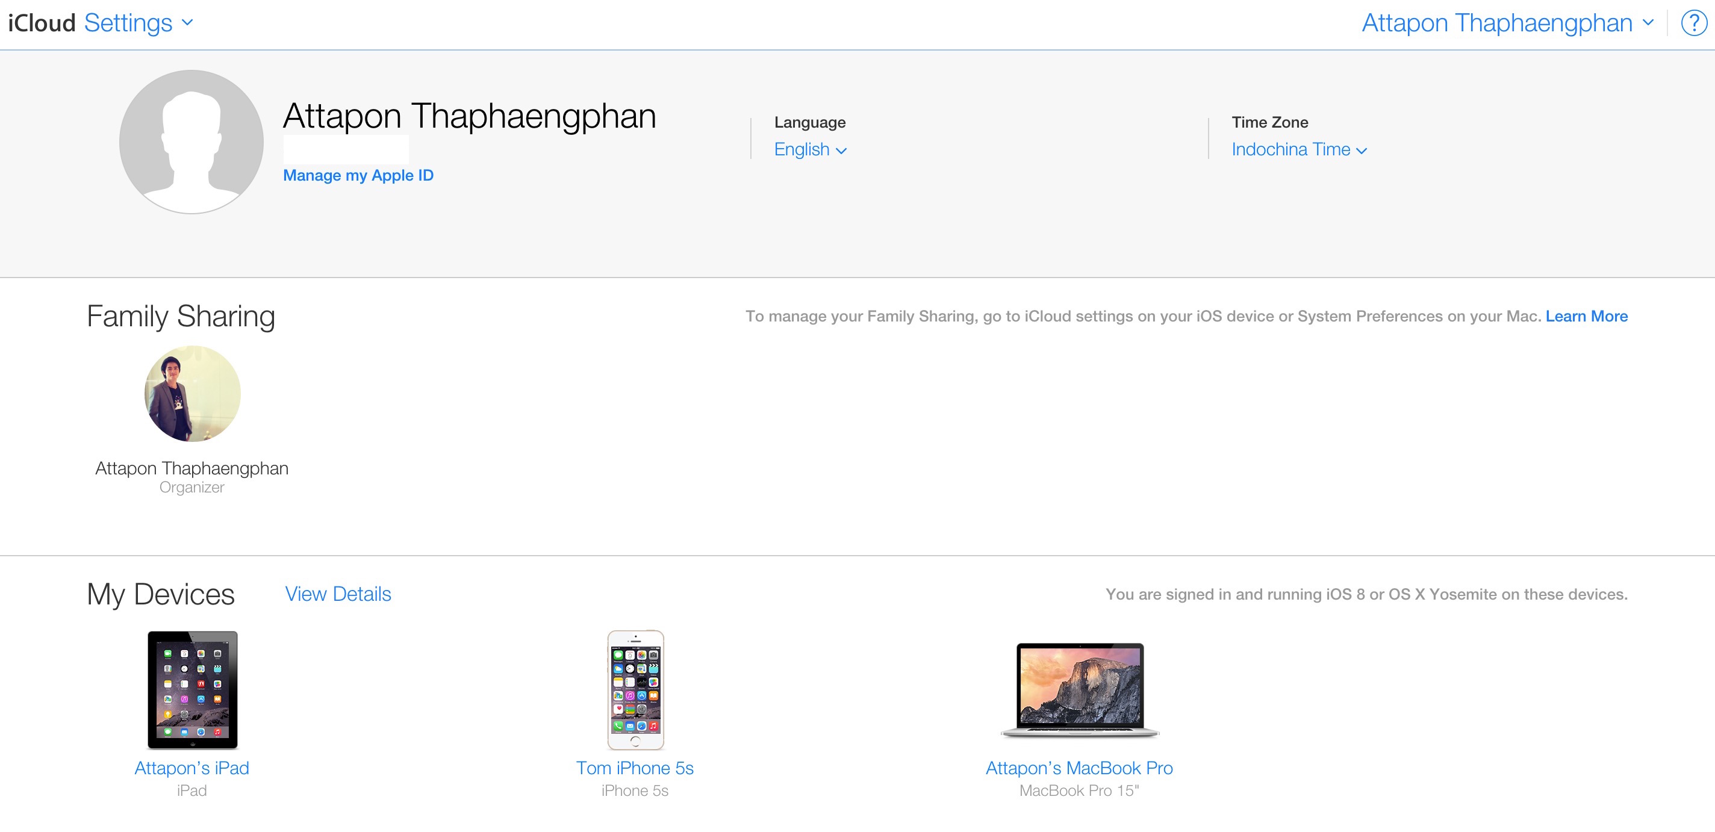Click the Family Sharing section heading
Screen dimensions: 1715x832
[181, 316]
